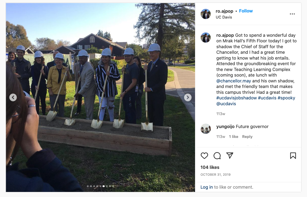The image size is (307, 197).
Task: Select the Log in link
Action: click(x=207, y=187)
